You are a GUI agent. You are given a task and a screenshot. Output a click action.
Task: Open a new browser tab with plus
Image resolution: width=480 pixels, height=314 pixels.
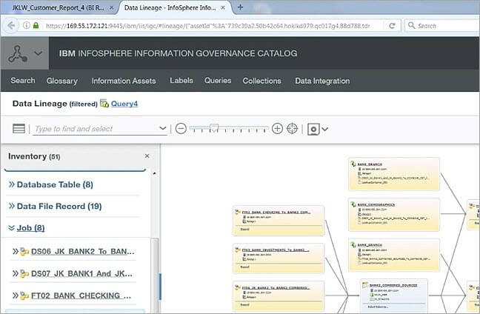pos(240,7)
